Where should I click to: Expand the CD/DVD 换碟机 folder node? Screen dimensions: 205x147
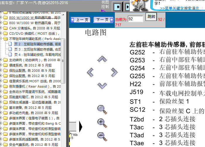tap(1, 33)
